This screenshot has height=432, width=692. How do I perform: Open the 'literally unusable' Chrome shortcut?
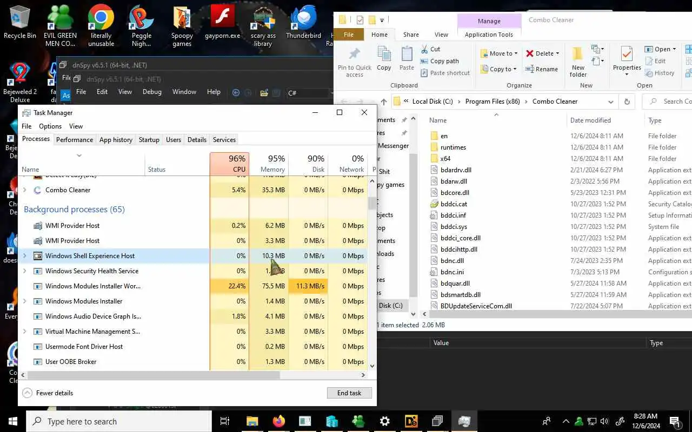coord(101,25)
